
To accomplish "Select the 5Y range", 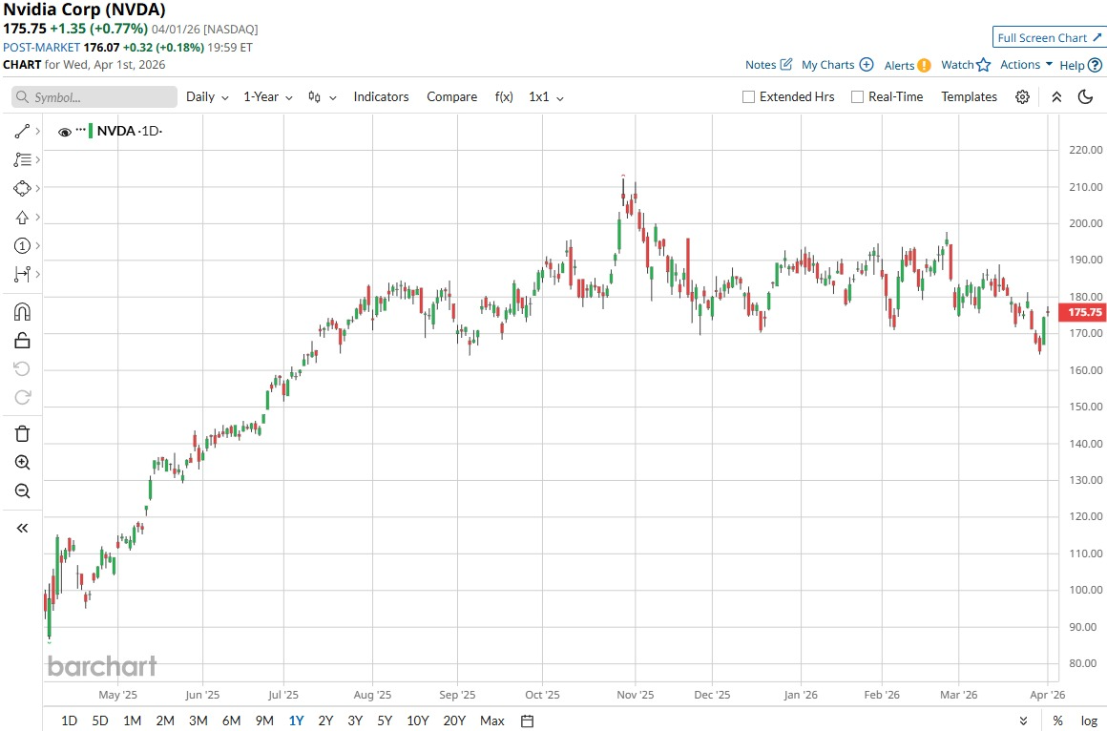I will tap(384, 721).
